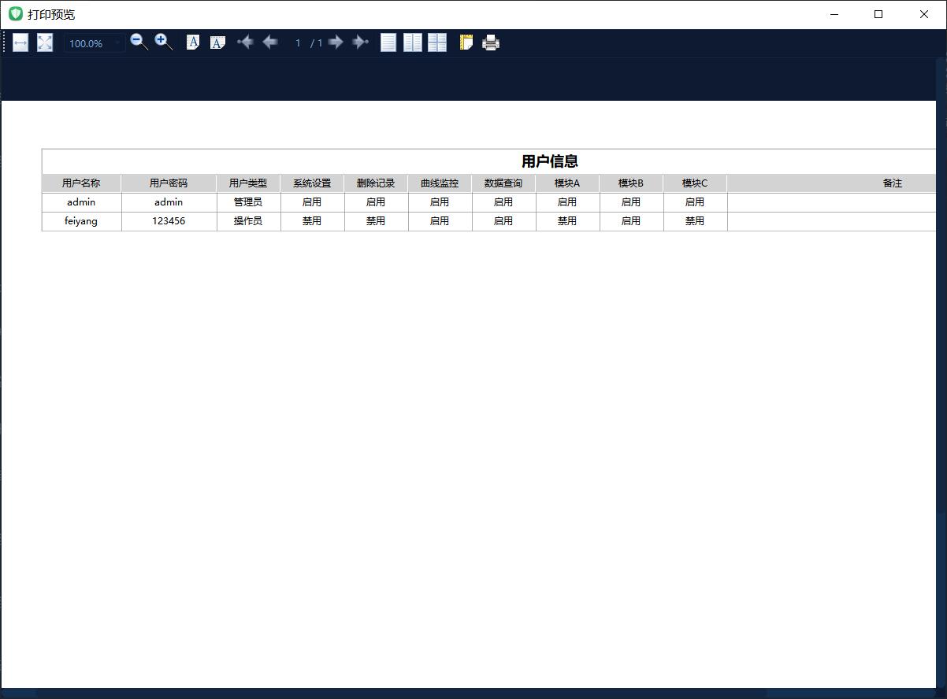
Task: Switch to single page view
Action: coord(388,43)
